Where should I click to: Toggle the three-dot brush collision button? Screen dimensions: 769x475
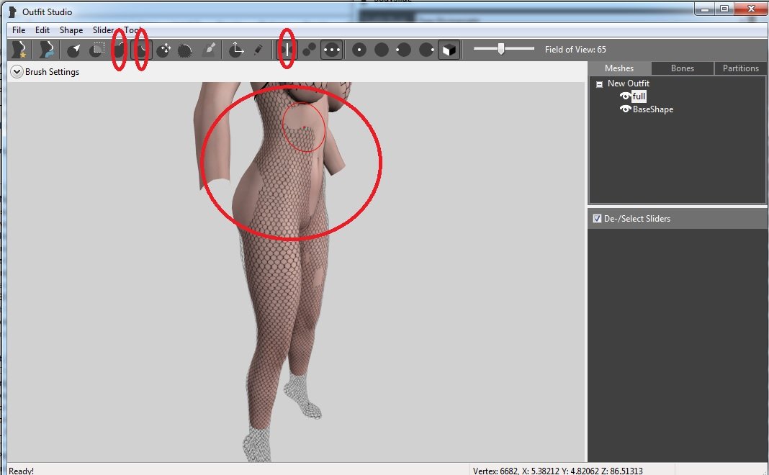point(331,50)
